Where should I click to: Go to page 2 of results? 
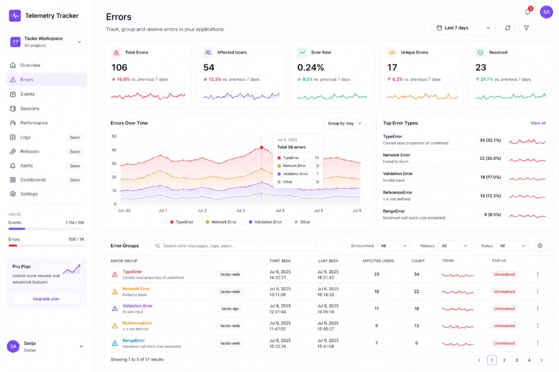coord(504,360)
